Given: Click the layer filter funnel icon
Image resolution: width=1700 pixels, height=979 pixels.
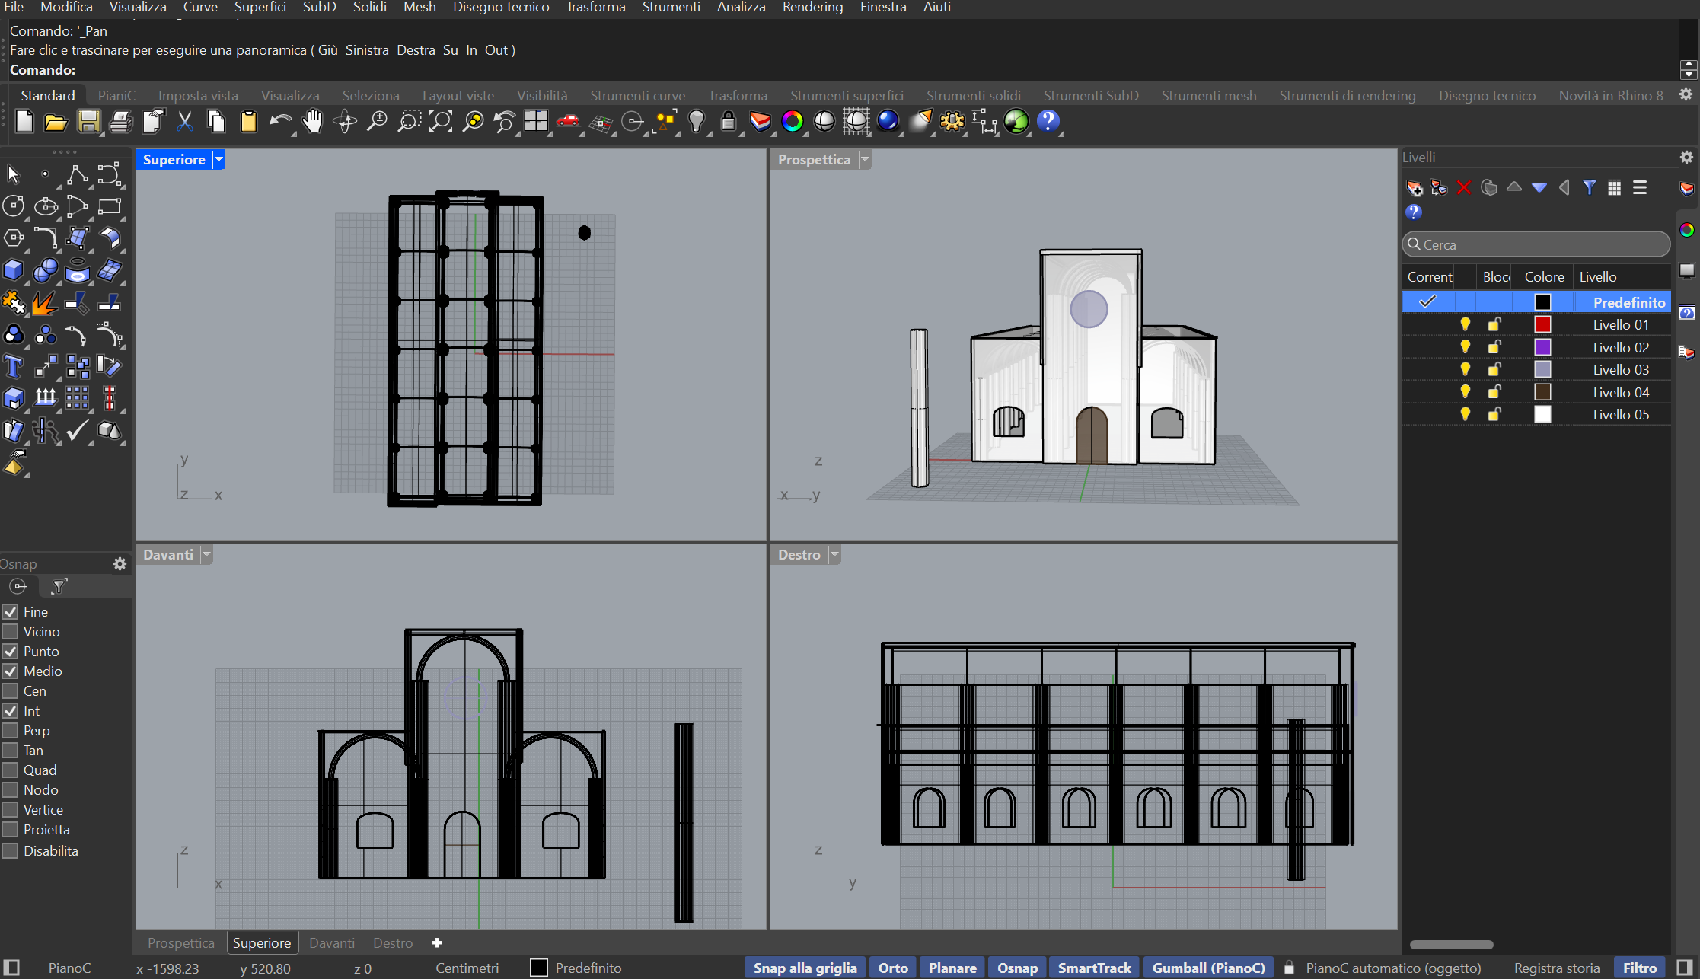Looking at the screenshot, I should [x=1590, y=187].
